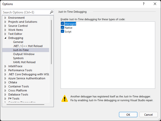Viewport: 161px width, 121px height.
Task: Expand the IntelliTrace node arrow
Action: (6, 66)
